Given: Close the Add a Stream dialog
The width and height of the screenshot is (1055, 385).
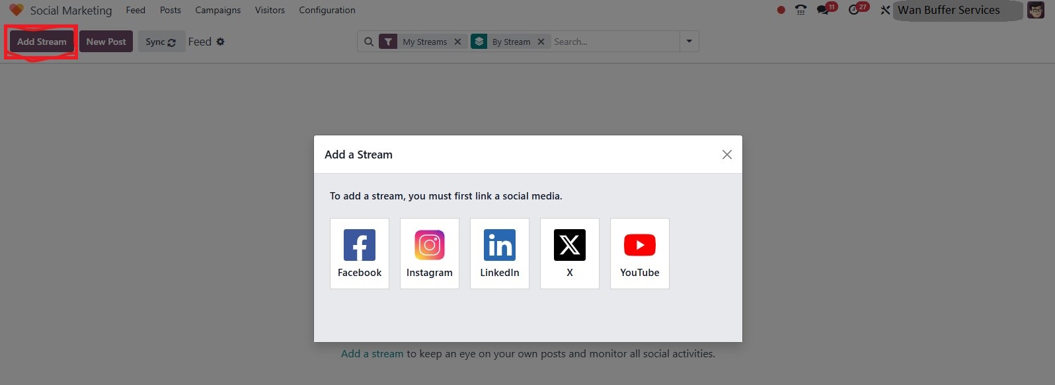Looking at the screenshot, I should (727, 155).
